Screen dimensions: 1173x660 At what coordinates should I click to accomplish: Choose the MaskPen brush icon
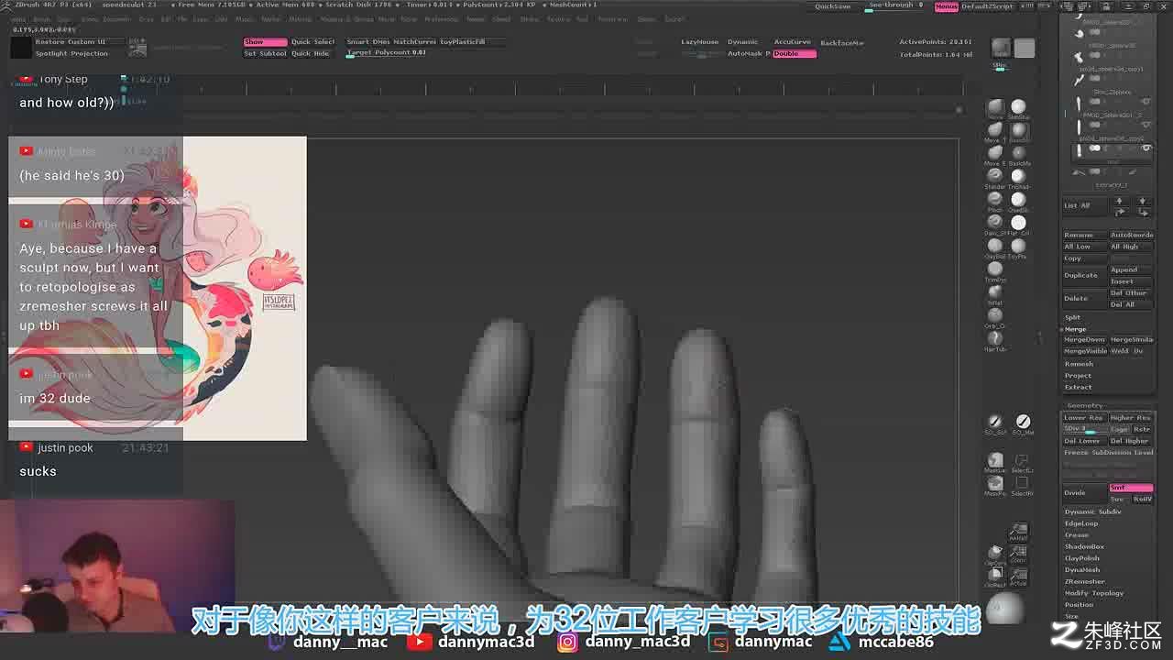[x=995, y=485]
